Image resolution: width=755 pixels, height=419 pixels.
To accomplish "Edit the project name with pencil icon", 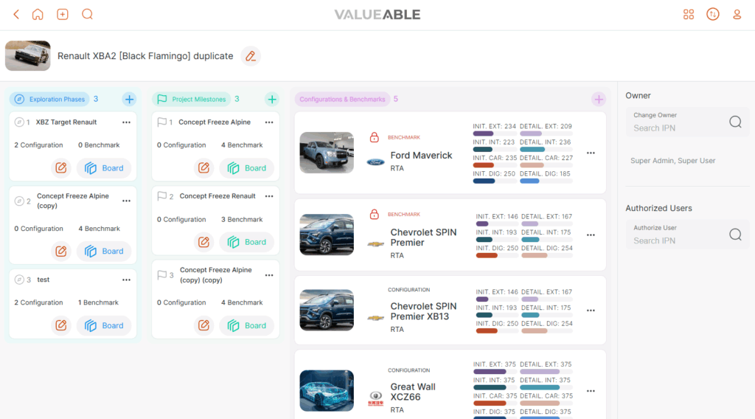I will pos(251,56).
